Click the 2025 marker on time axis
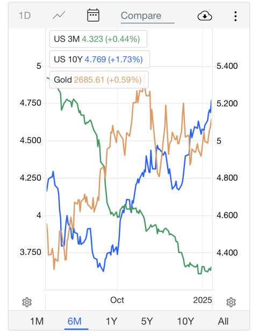The image size is (258, 336). 203,300
